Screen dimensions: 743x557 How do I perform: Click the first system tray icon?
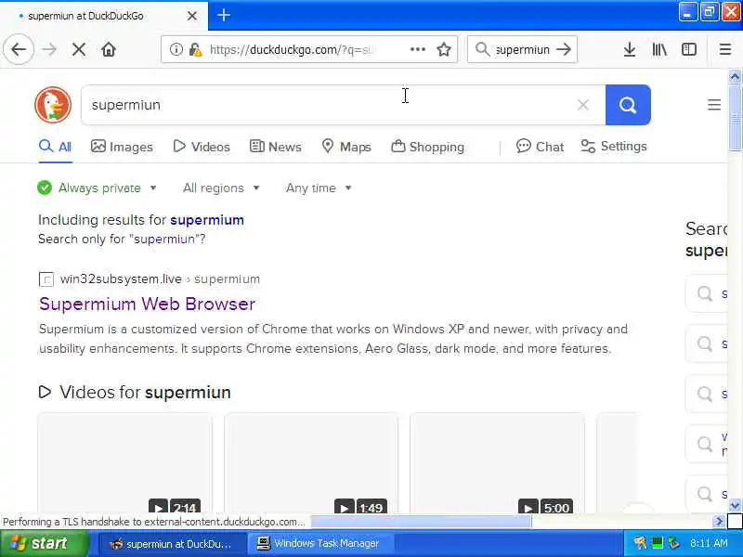pos(640,543)
